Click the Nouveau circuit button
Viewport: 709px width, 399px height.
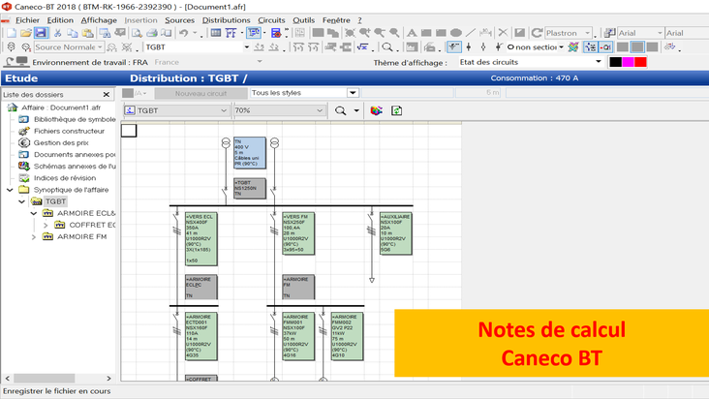[x=200, y=93]
